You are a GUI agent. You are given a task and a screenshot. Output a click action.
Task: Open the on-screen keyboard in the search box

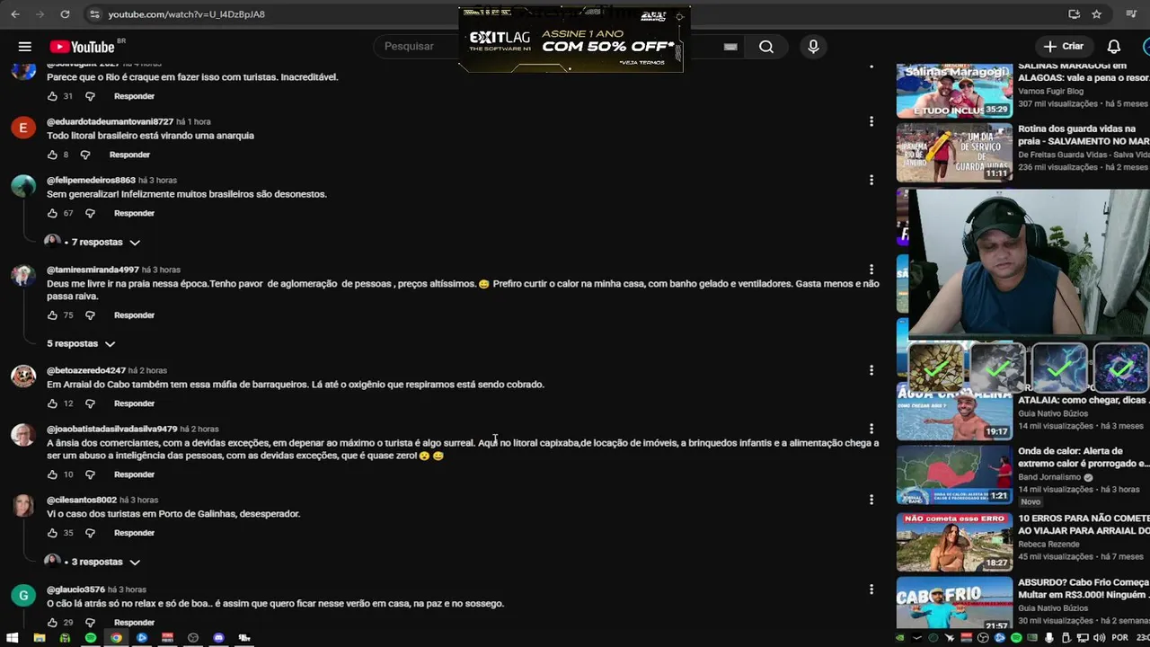tap(730, 47)
